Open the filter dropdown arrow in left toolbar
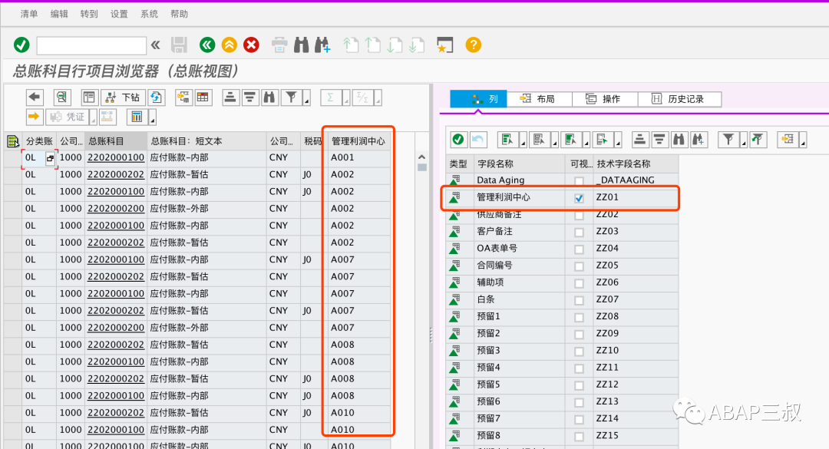829x449 pixels. (x=306, y=98)
